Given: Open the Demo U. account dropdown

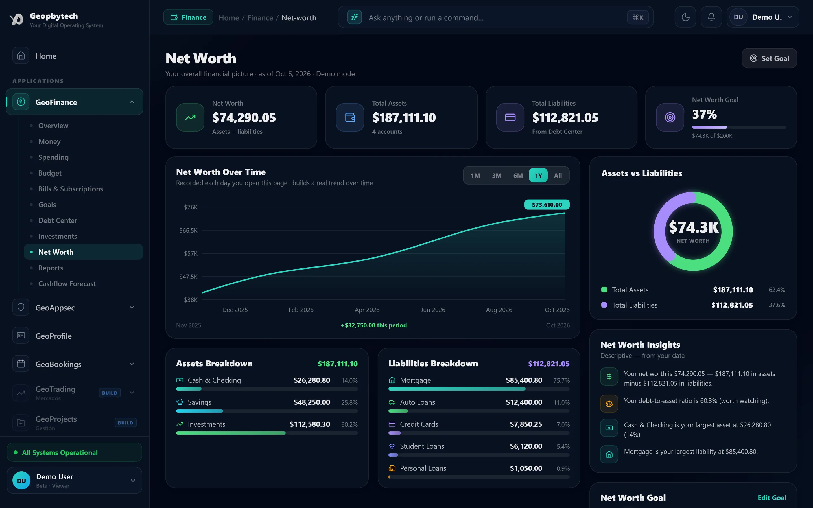Looking at the screenshot, I should 762,17.
